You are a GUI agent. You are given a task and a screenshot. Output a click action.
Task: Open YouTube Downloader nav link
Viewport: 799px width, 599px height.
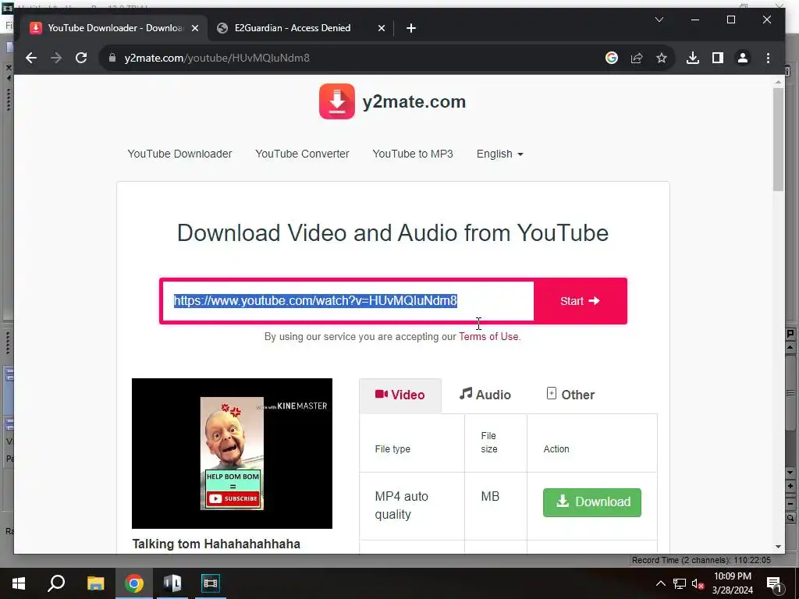click(179, 154)
